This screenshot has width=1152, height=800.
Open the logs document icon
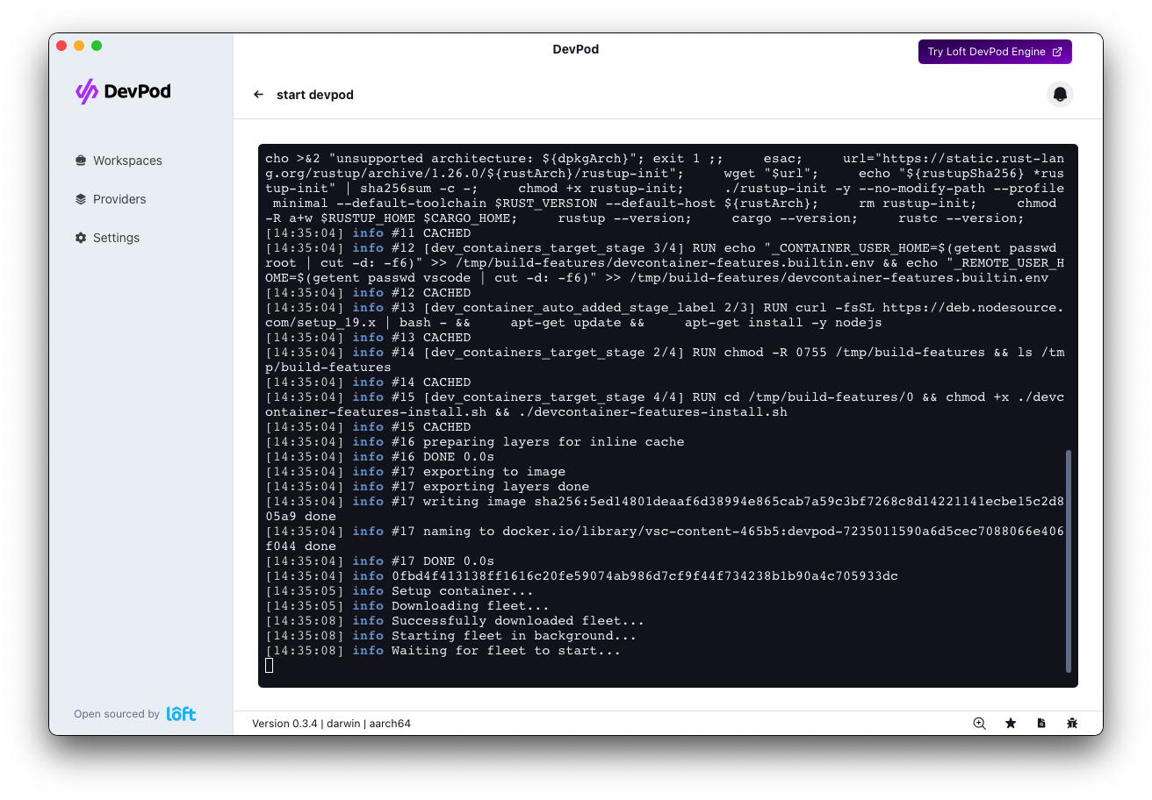1041,723
